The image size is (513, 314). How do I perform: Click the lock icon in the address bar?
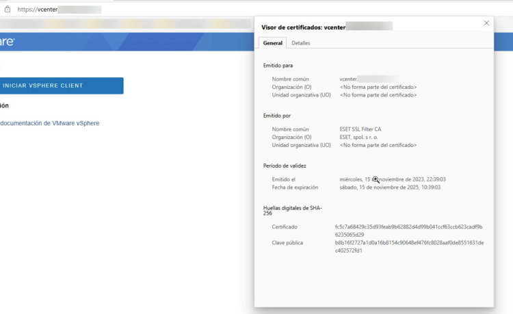(8, 10)
